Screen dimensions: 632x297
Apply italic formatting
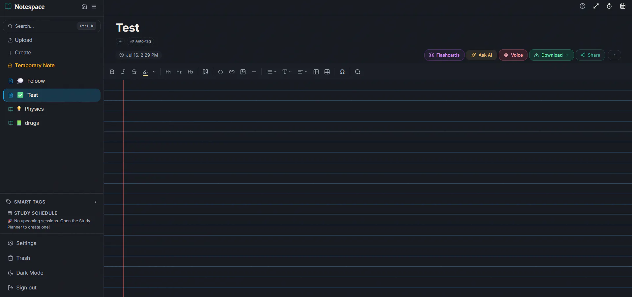pyautogui.click(x=123, y=72)
